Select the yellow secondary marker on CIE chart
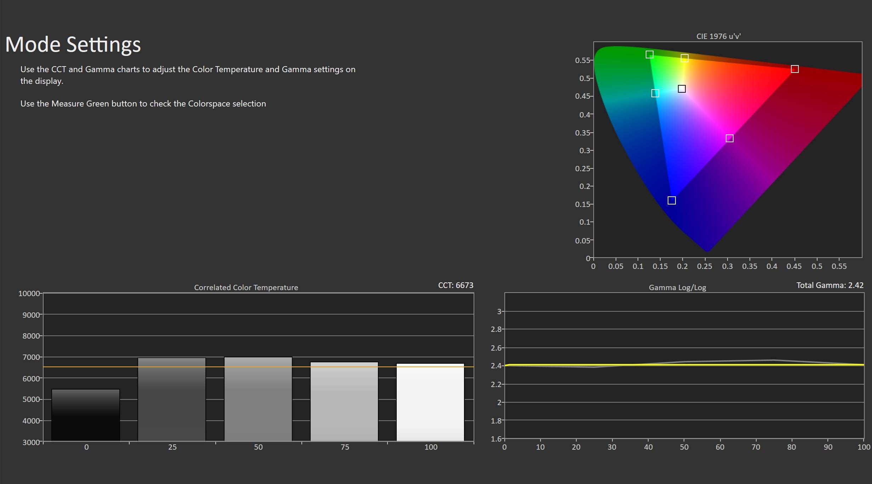 click(684, 58)
